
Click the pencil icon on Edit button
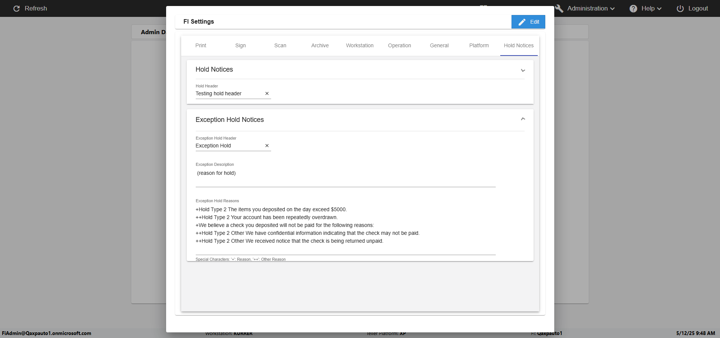[x=522, y=22]
